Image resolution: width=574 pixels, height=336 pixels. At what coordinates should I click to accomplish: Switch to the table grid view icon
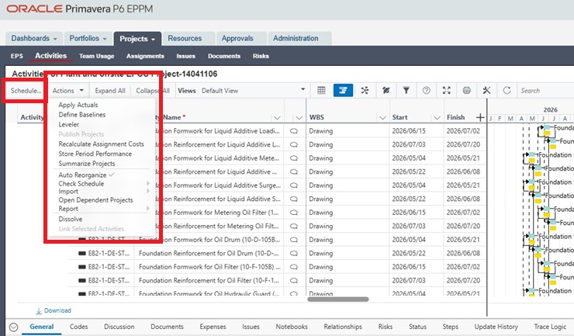click(x=321, y=91)
